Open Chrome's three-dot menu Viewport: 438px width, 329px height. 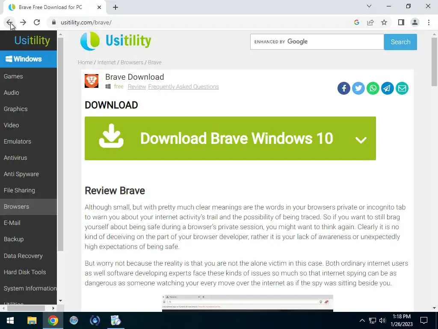[x=429, y=22]
